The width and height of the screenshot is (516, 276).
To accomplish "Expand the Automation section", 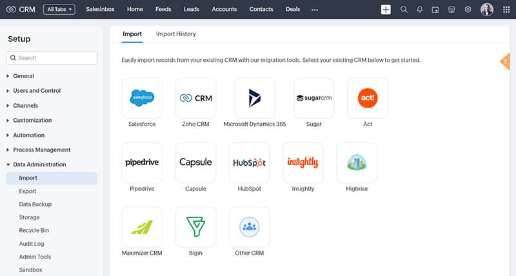I will point(26,135).
